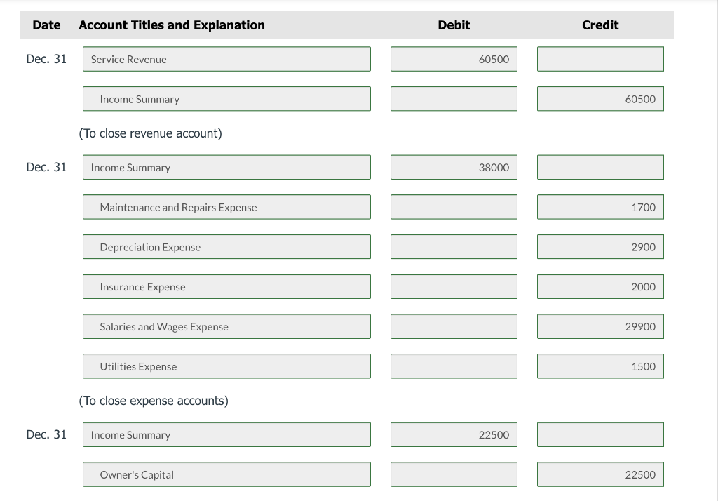This screenshot has width=718, height=501.
Task: Select the credit field showing 2900
Action: (600, 246)
